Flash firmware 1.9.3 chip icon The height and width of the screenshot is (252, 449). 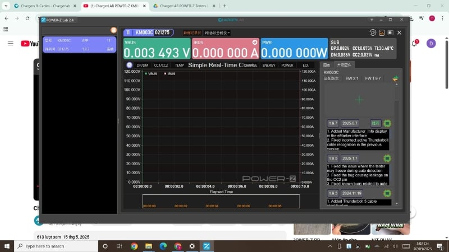pyautogui.click(x=387, y=193)
